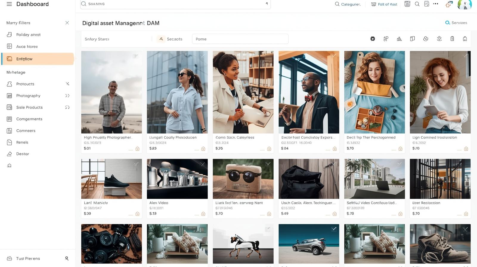The width and height of the screenshot is (477, 267).
Task: Click the bag icon on High Pnuality Photographer card
Action: [x=137, y=149]
